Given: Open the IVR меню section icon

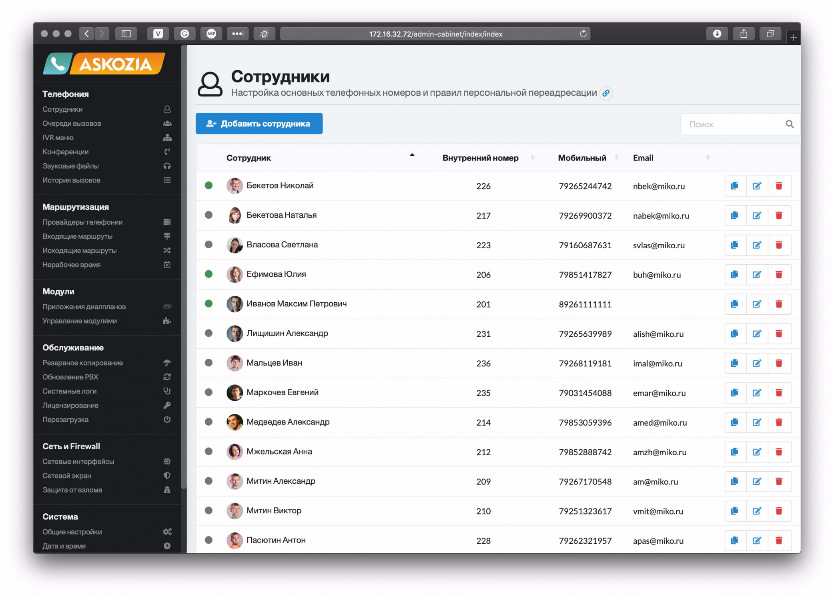Looking at the screenshot, I should point(167,137).
